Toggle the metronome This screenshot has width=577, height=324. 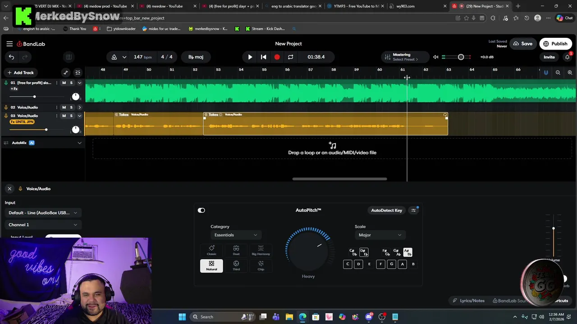(114, 57)
